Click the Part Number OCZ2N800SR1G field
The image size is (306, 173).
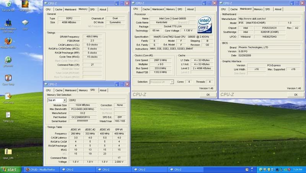coord(83,117)
